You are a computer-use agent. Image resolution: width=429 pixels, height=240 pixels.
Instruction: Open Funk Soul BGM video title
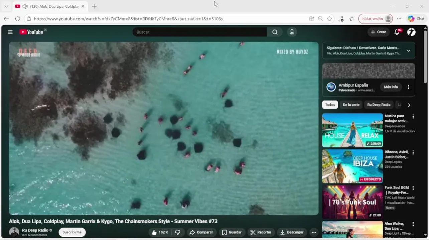point(396,190)
